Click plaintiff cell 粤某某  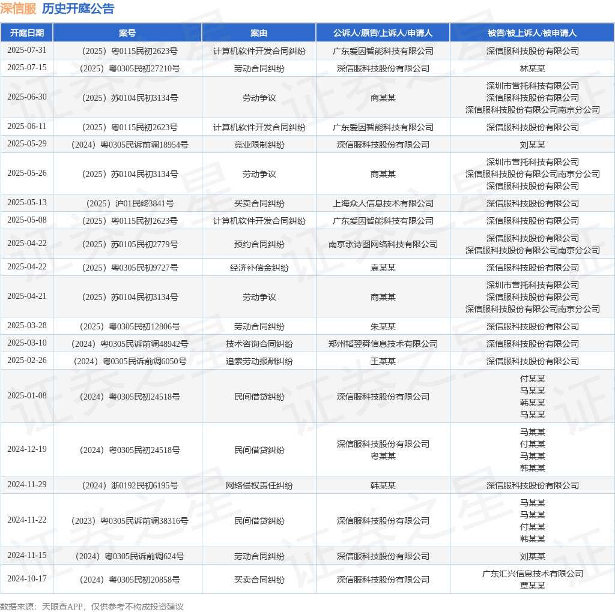click(383, 456)
